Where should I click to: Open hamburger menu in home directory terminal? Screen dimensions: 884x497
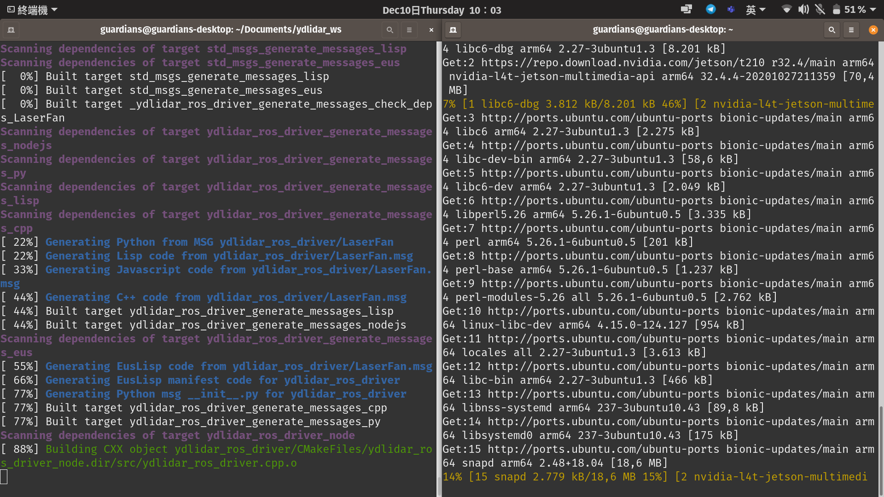[x=851, y=30]
